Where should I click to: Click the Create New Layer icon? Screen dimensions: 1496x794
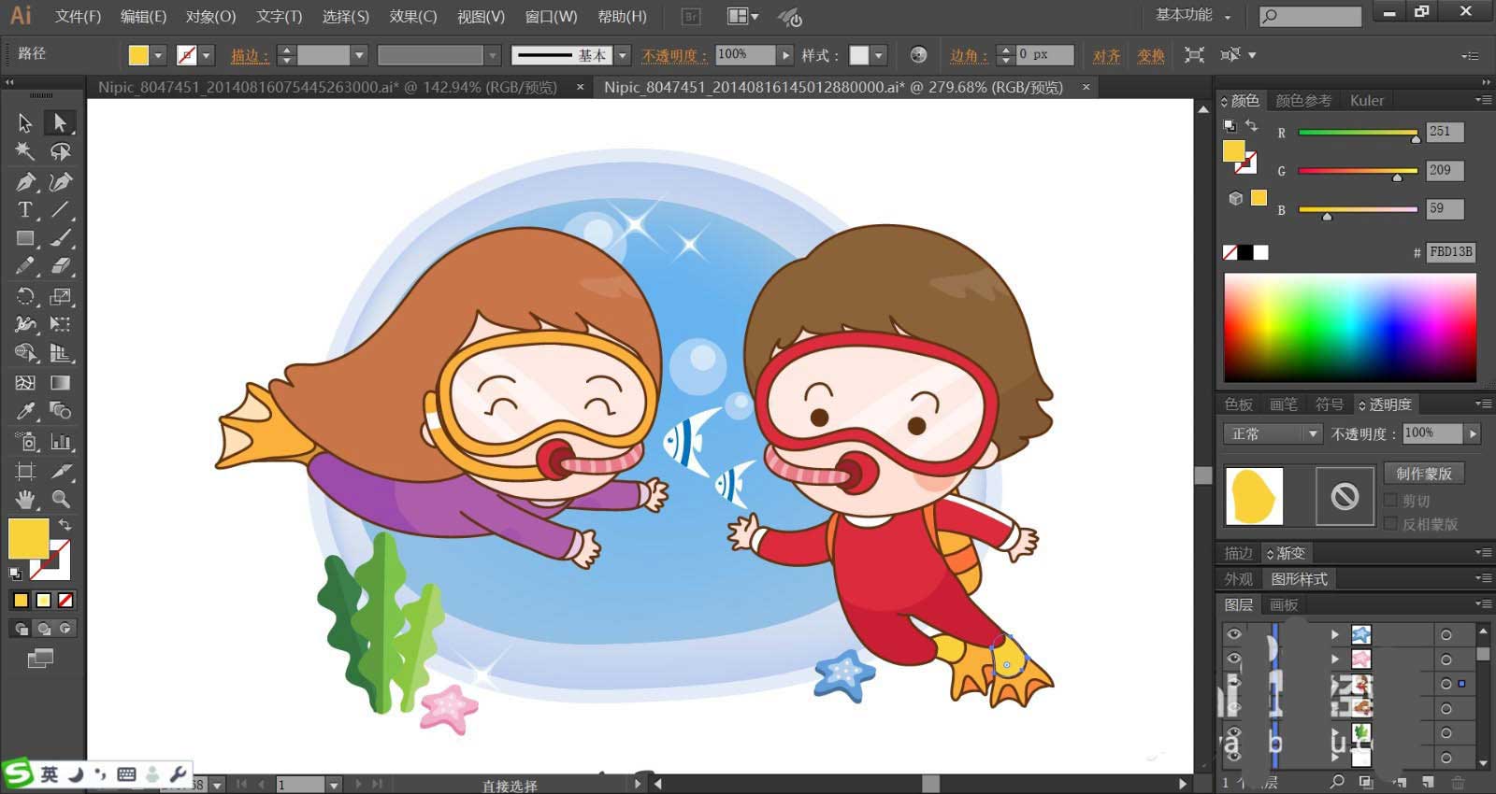coord(1428,782)
